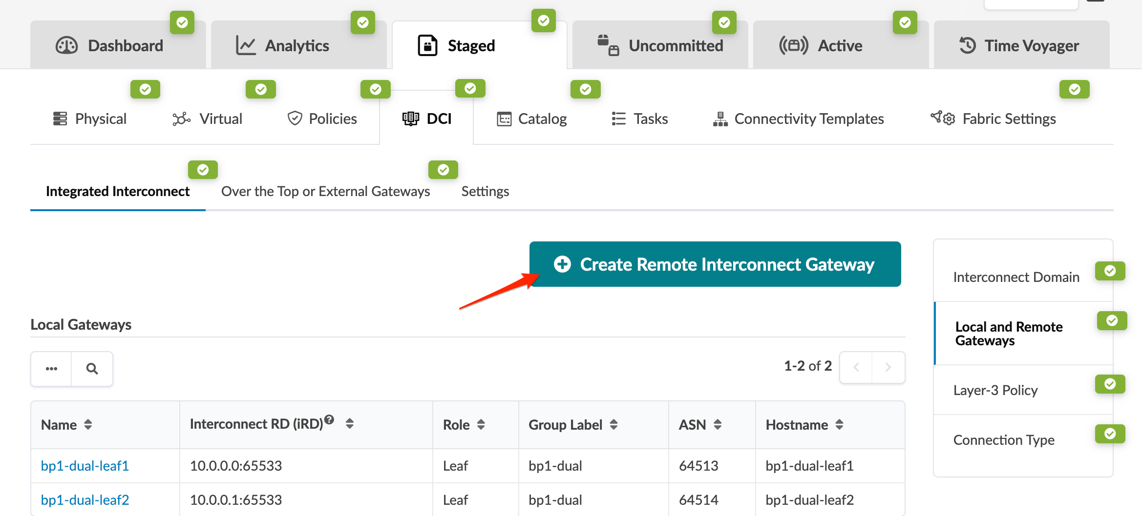Open Over the Top or External Gateways tab
The width and height of the screenshot is (1142, 516).
click(x=325, y=191)
